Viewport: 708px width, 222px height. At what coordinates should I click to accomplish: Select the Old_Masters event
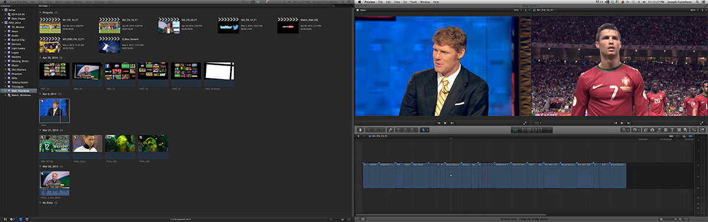pyautogui.click(x=19, y=70)
